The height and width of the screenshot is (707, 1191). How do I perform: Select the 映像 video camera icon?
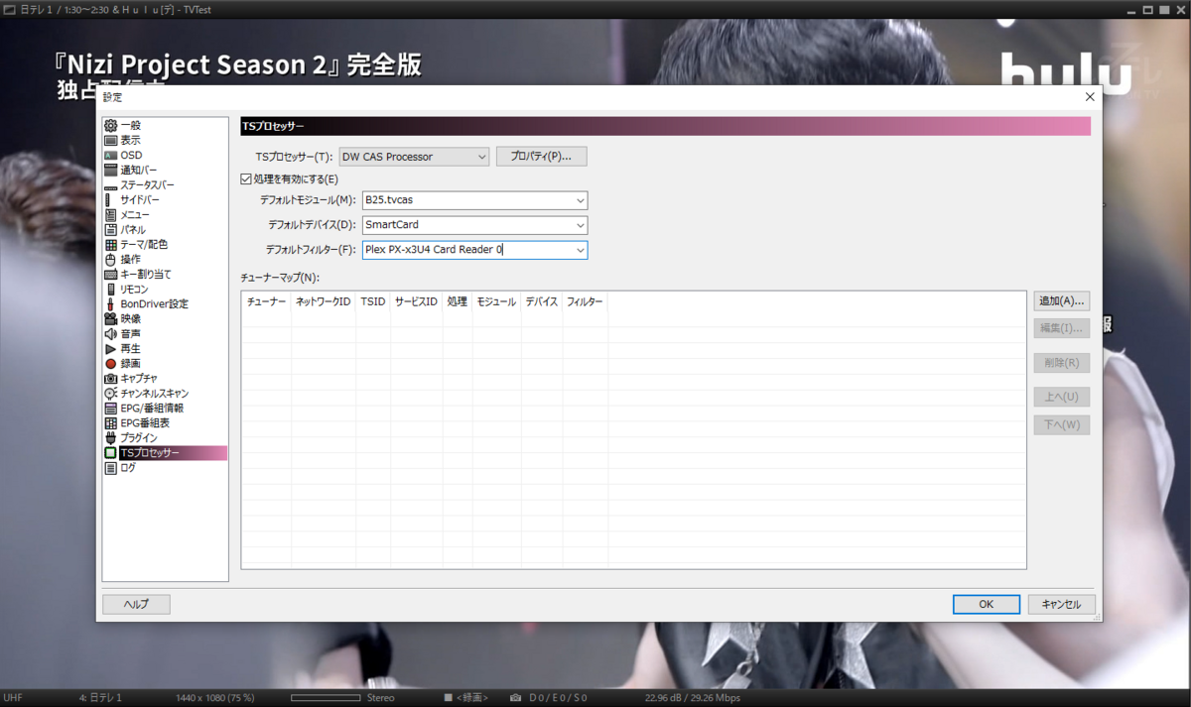(x=110, y=319)
